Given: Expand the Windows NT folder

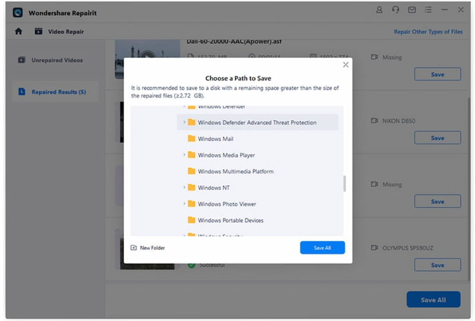Looking at the screenshot, I should pyautogui.click(x=184, y=187).
